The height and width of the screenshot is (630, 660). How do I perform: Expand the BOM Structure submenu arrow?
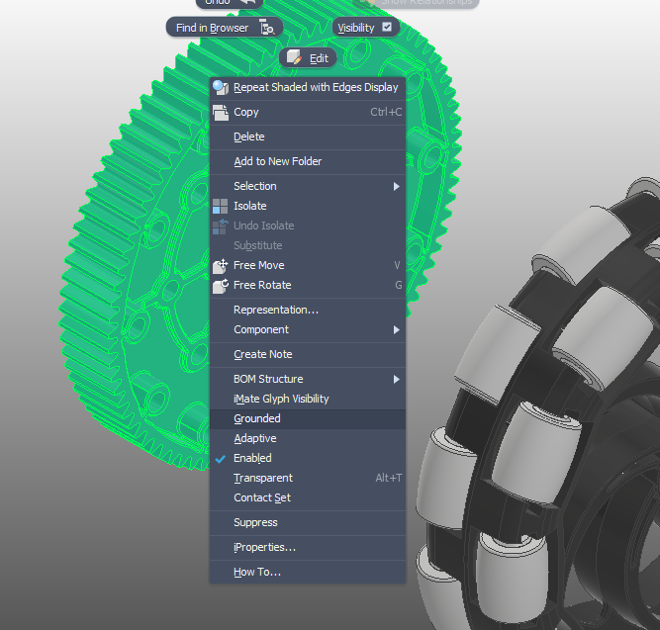click(x=396, y=379)
